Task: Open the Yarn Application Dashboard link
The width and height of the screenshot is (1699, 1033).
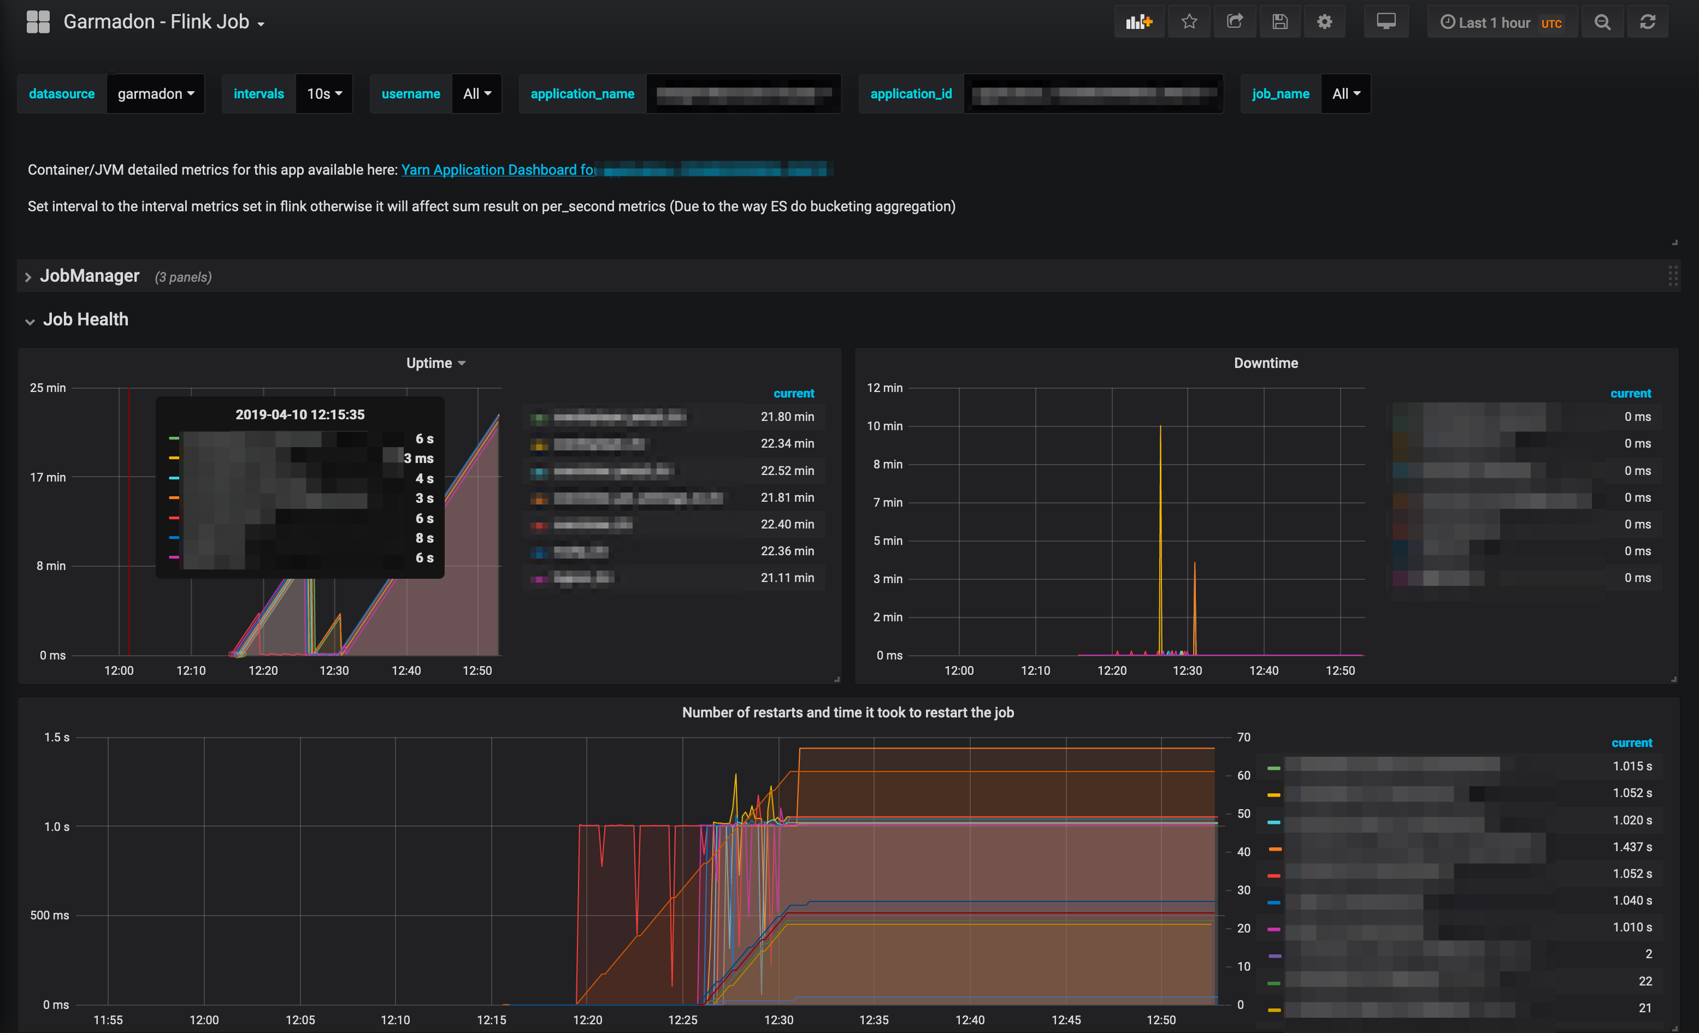Action: [498, 169]
